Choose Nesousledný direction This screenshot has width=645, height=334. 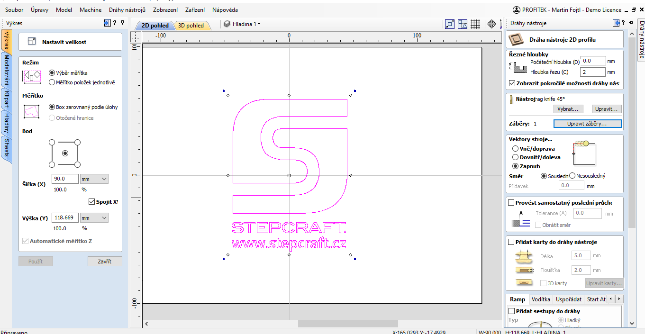click(x=572, y=176)
